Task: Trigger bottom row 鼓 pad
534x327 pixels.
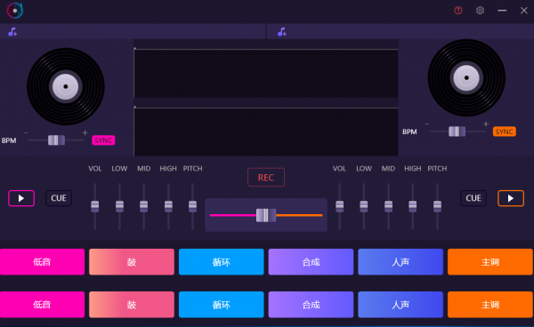Action: (132, 305)
